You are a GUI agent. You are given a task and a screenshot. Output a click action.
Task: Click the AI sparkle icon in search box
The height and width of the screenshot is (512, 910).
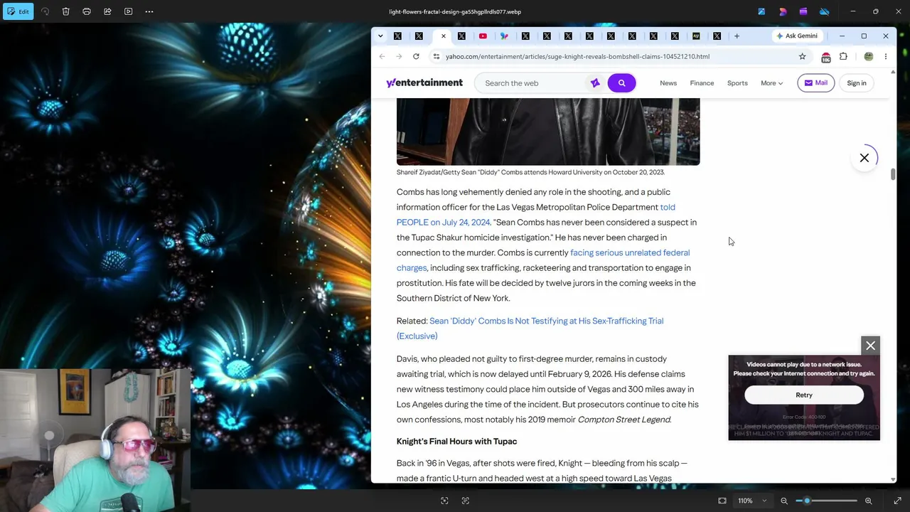595,83
